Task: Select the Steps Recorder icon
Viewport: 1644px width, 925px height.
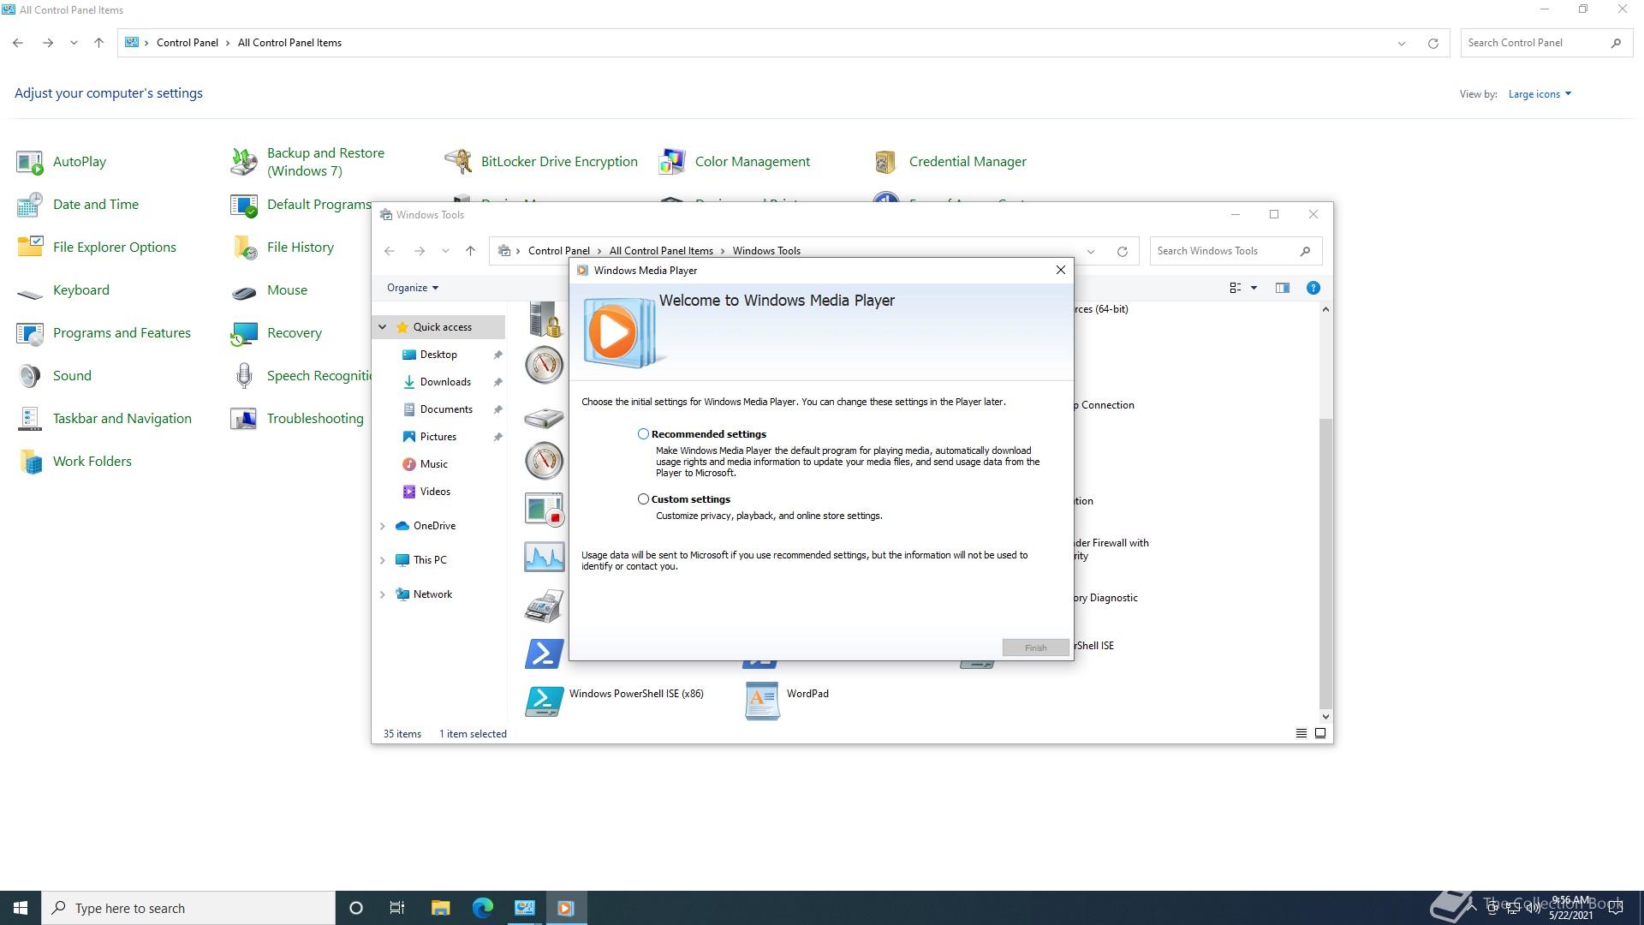Action: point(544,509)
